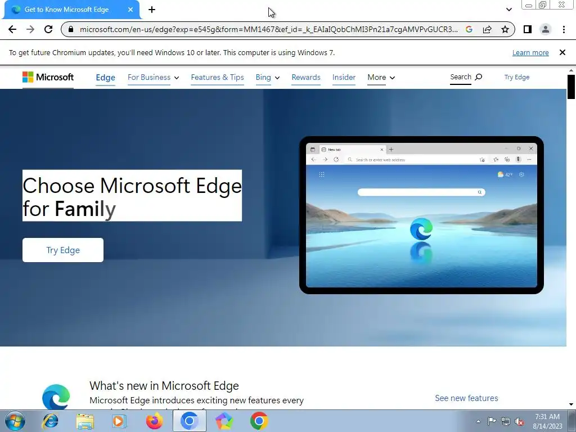The image size is (576, 432).
Task: Click the scrollbar down arrow
Action: tap(571, 404)
